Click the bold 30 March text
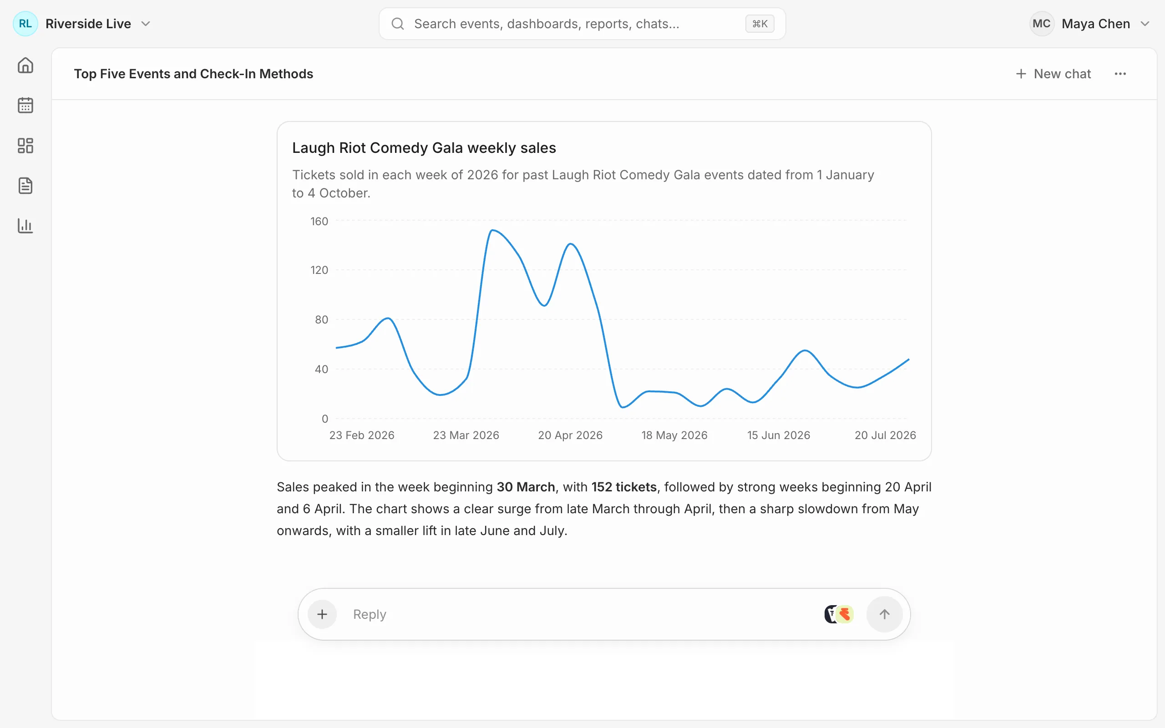1165x728 pixels. click(x=526, y=487)
